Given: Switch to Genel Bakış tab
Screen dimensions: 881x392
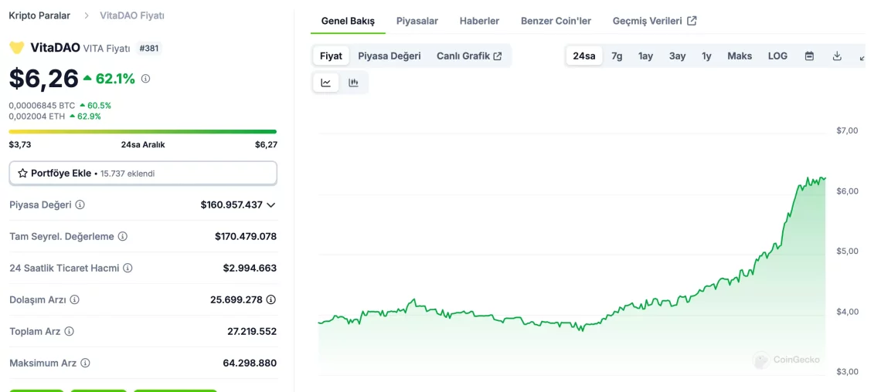Looking at the screenshot, I should point(348,21).
